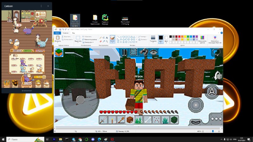Open Telegram from the taskbar
Viewport: 253px width, 142px height.
click(x=74, y=139)
